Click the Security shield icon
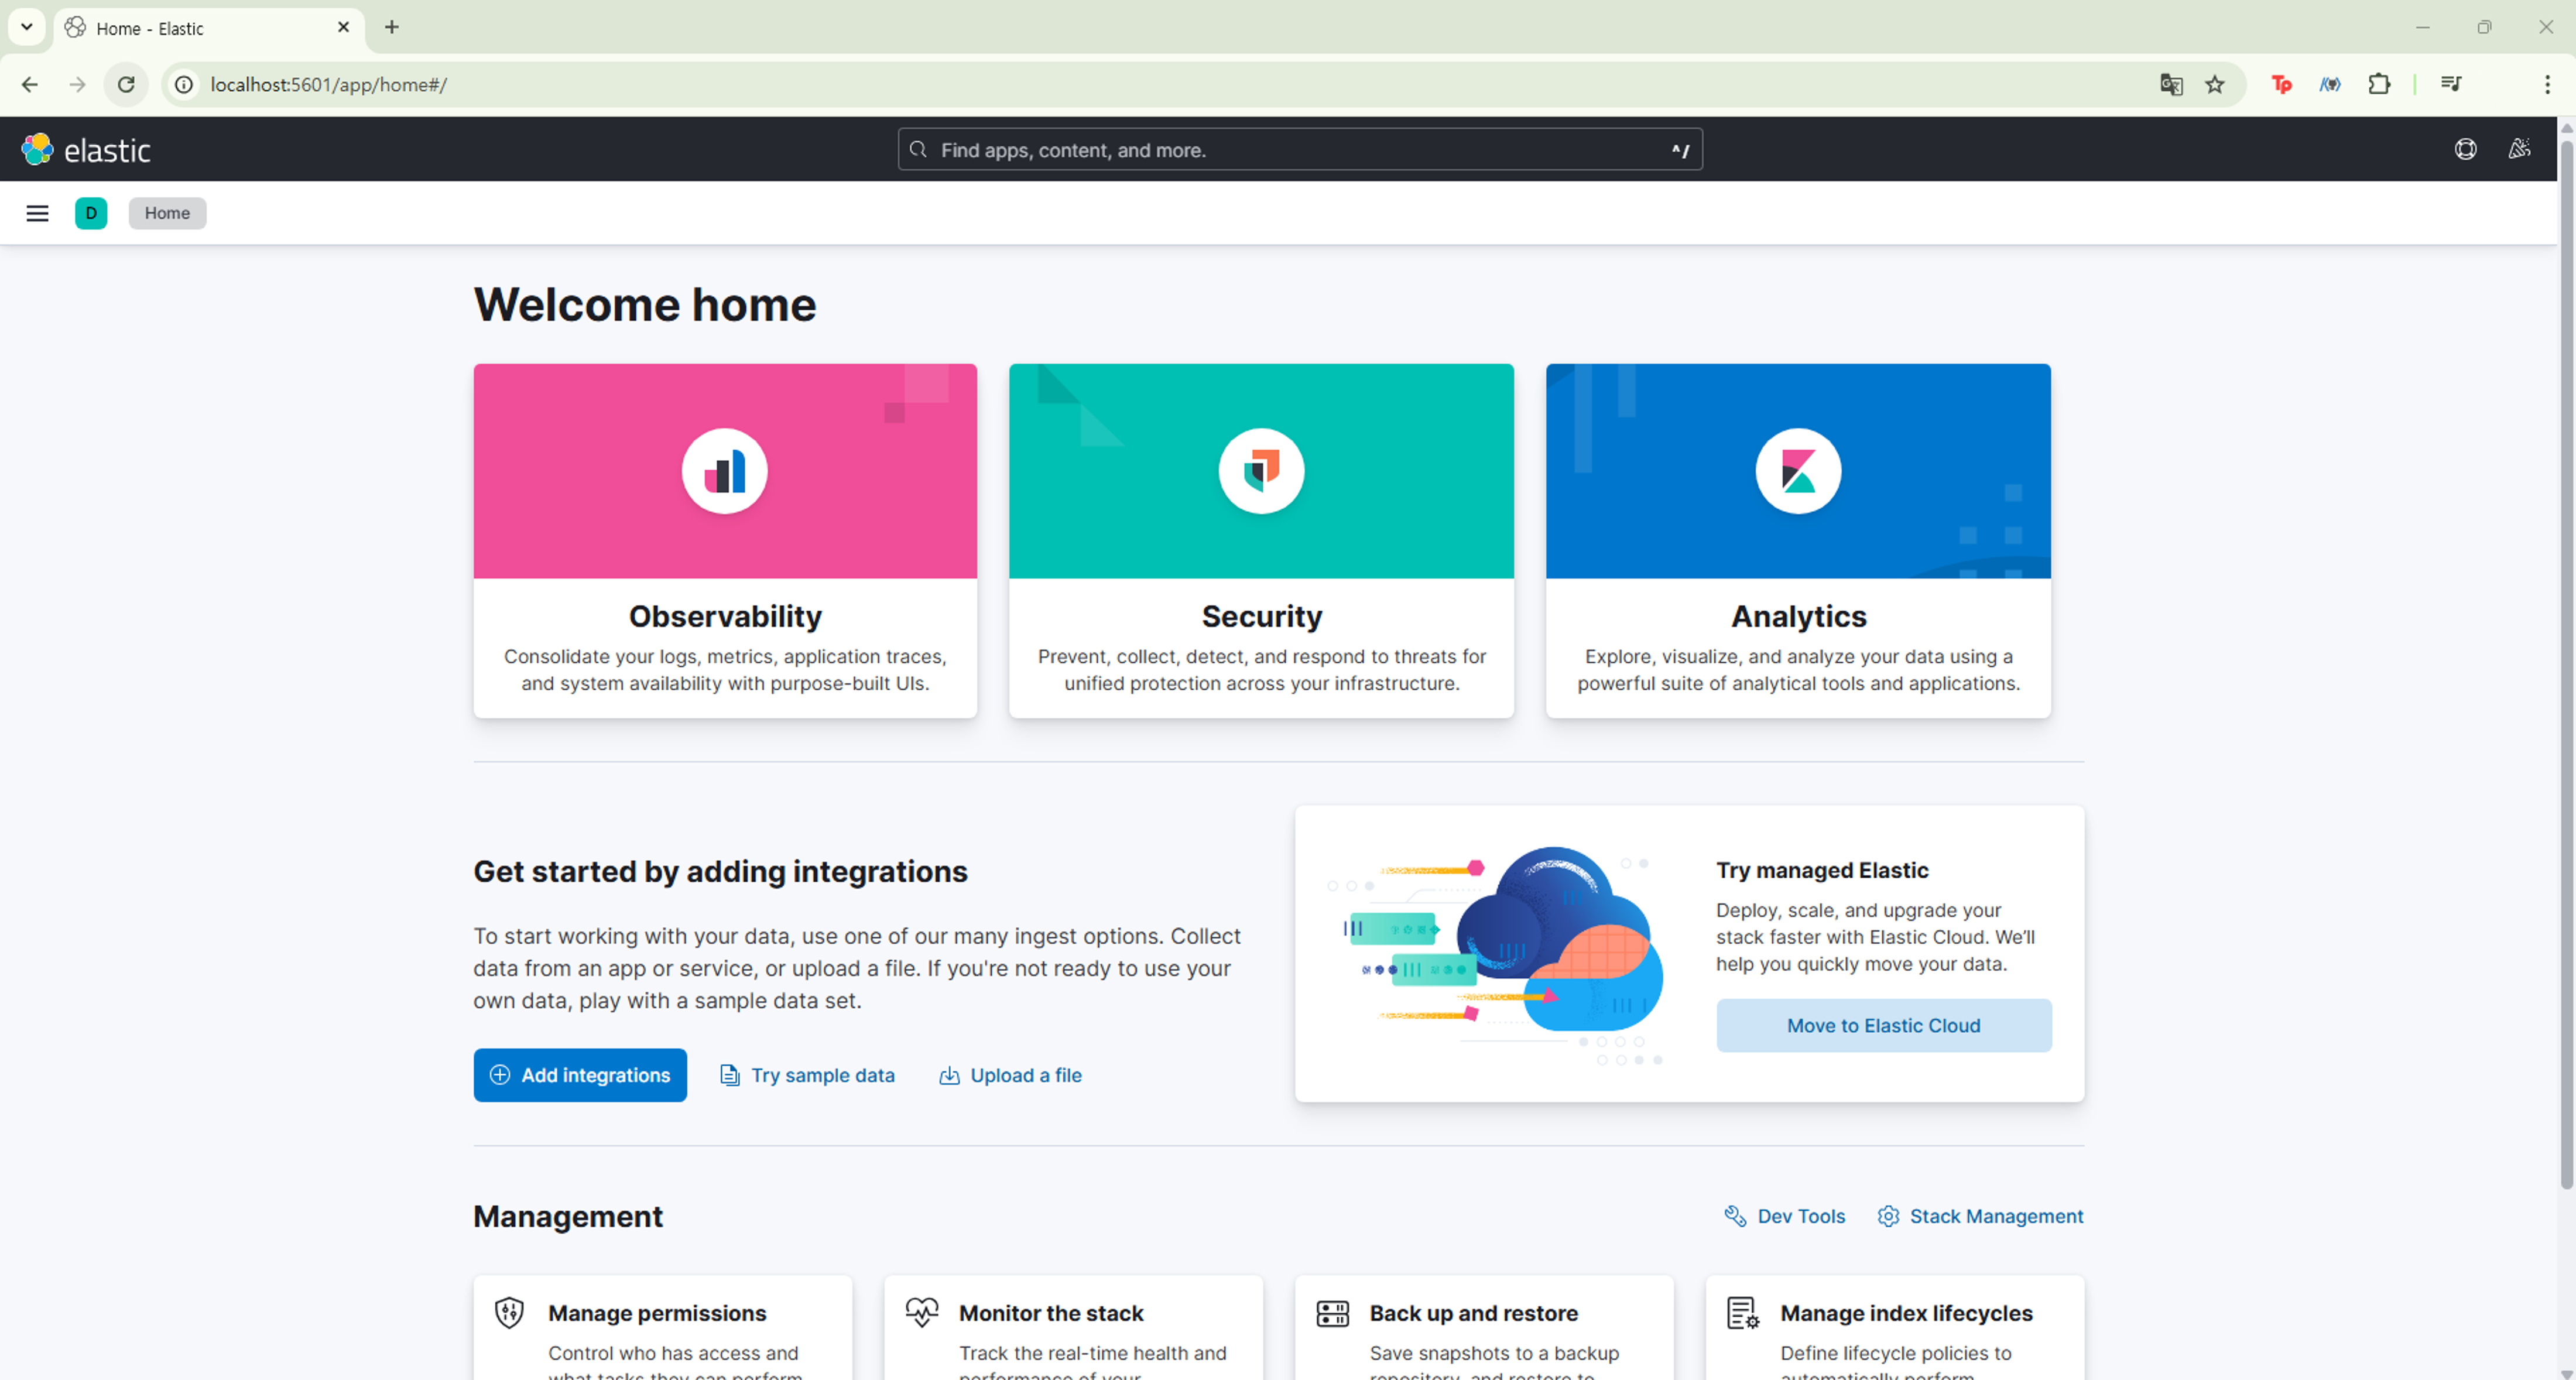 (x=1261, y=471)
